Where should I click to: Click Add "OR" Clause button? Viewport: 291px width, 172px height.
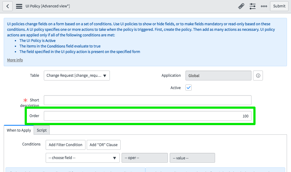(x=103, y=145)
